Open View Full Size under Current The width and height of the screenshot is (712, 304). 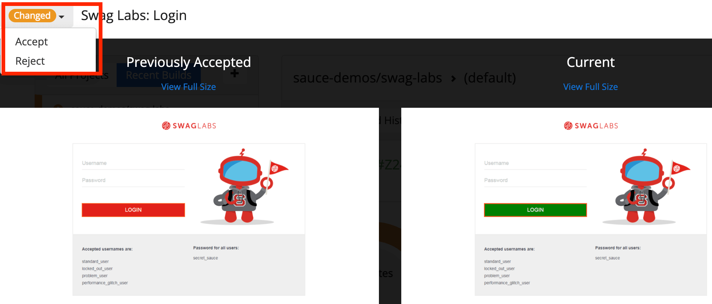point(590,87)
